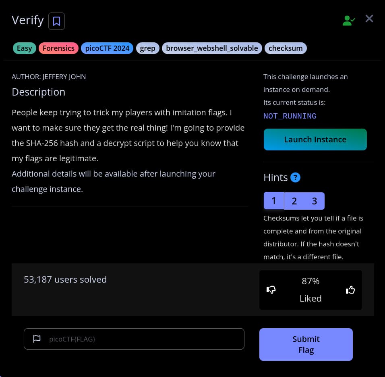Close the challenge dialog with X
The height and width of the screenshot is (377, 385).
[x=369, y=19]
